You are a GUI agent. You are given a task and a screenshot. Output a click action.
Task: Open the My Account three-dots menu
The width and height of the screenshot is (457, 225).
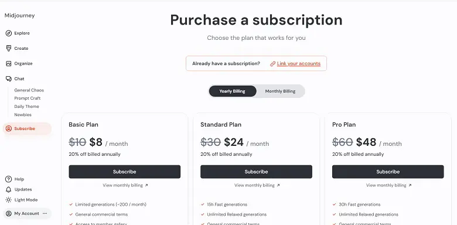[45, 214]
